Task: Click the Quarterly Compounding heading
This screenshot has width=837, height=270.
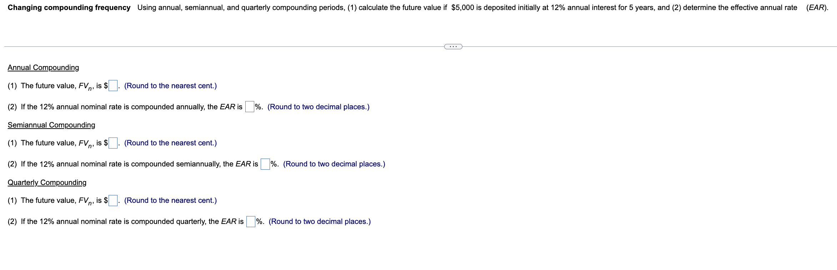Action: click(47, 182)
